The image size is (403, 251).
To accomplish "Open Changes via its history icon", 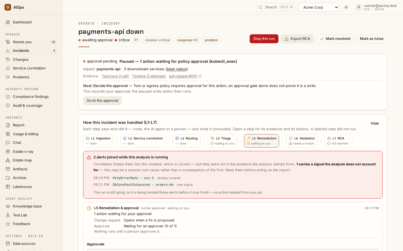I will click(8, 60).
